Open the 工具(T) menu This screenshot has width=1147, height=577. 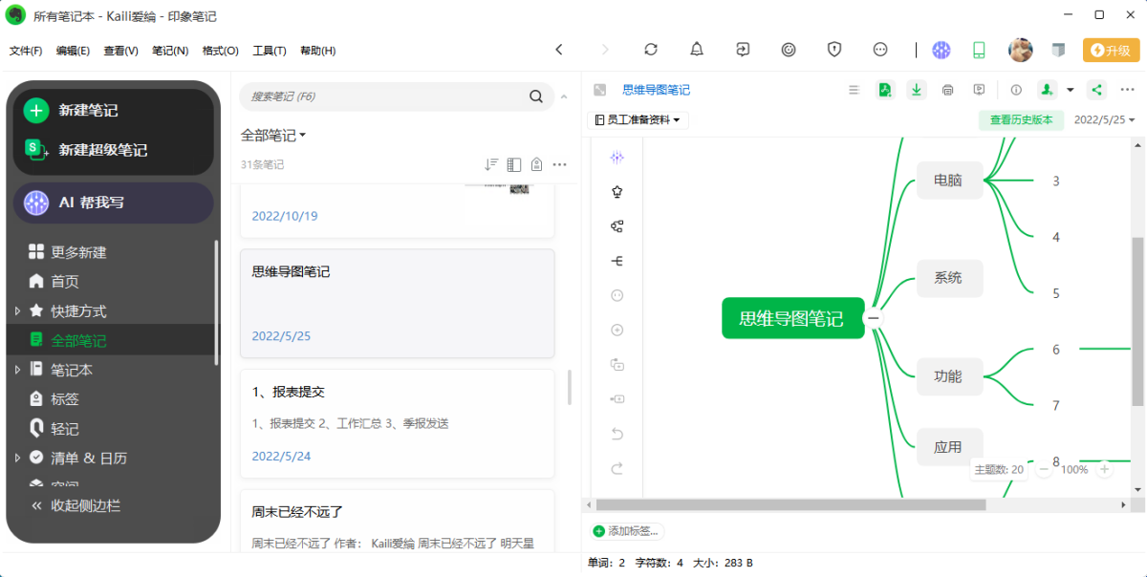tap(270, 51)
